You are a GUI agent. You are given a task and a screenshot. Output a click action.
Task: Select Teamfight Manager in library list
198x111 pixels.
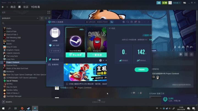click(x=14, y=96)
